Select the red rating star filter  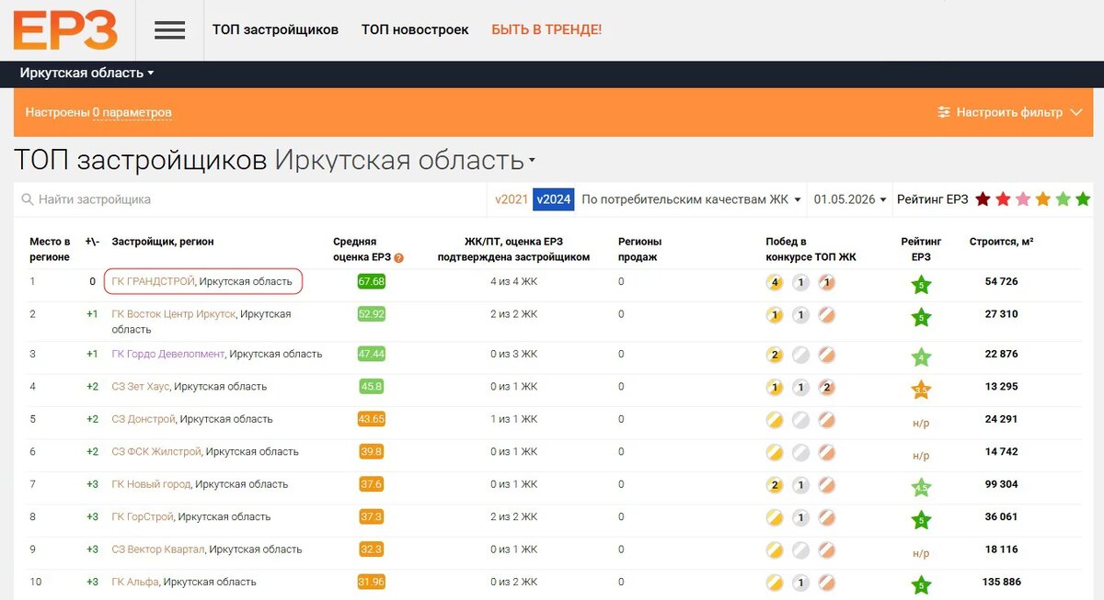1003,199
